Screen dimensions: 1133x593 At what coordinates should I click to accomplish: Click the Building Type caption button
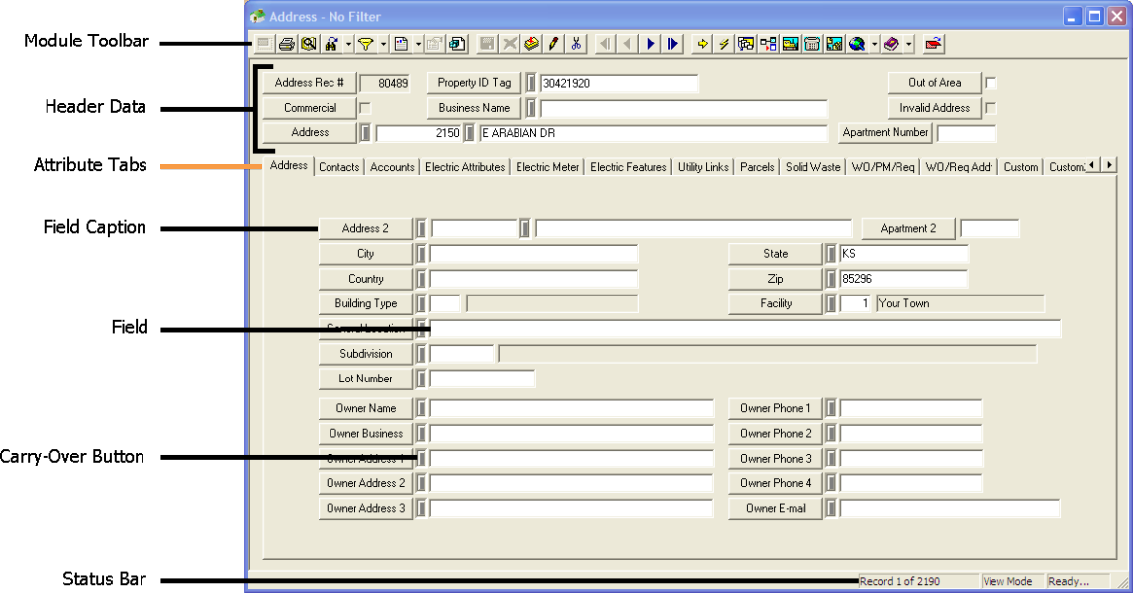coord(365,303)
